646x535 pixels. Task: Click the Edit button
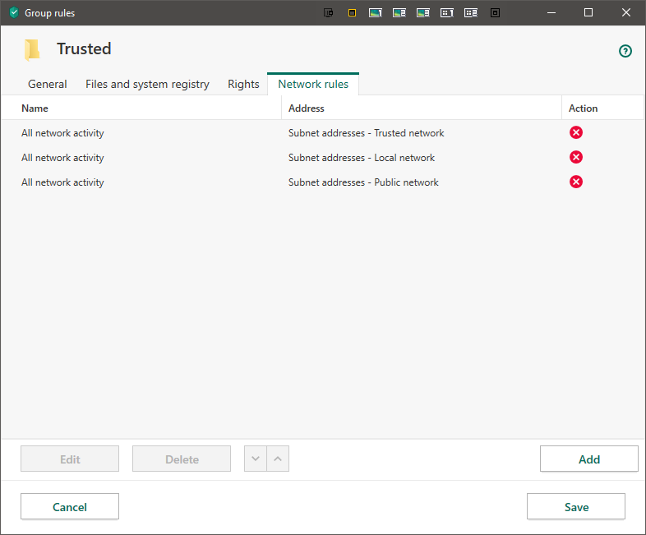[x=70, y=459]
